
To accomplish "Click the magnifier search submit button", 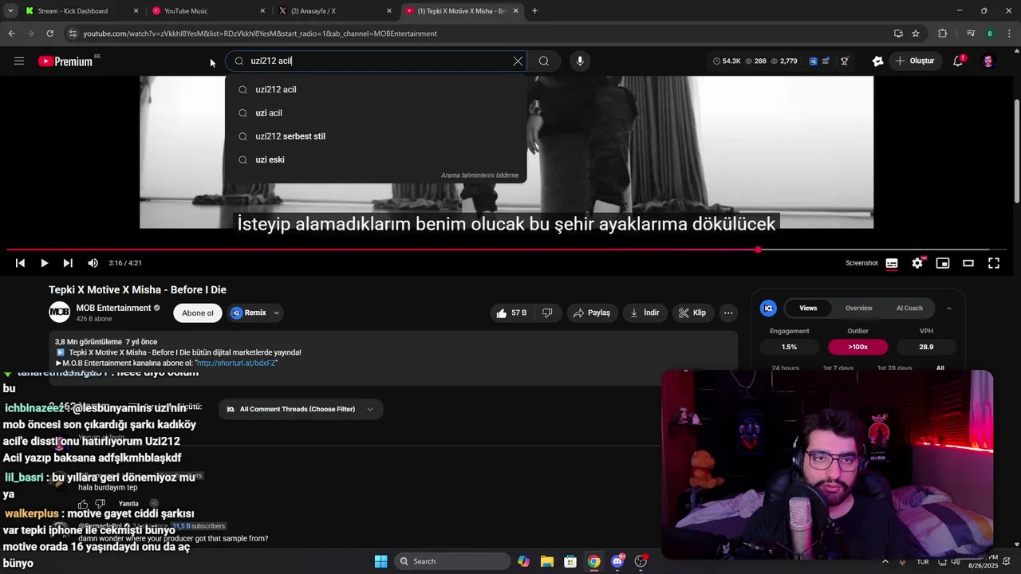I will click(x=544, y=61).
